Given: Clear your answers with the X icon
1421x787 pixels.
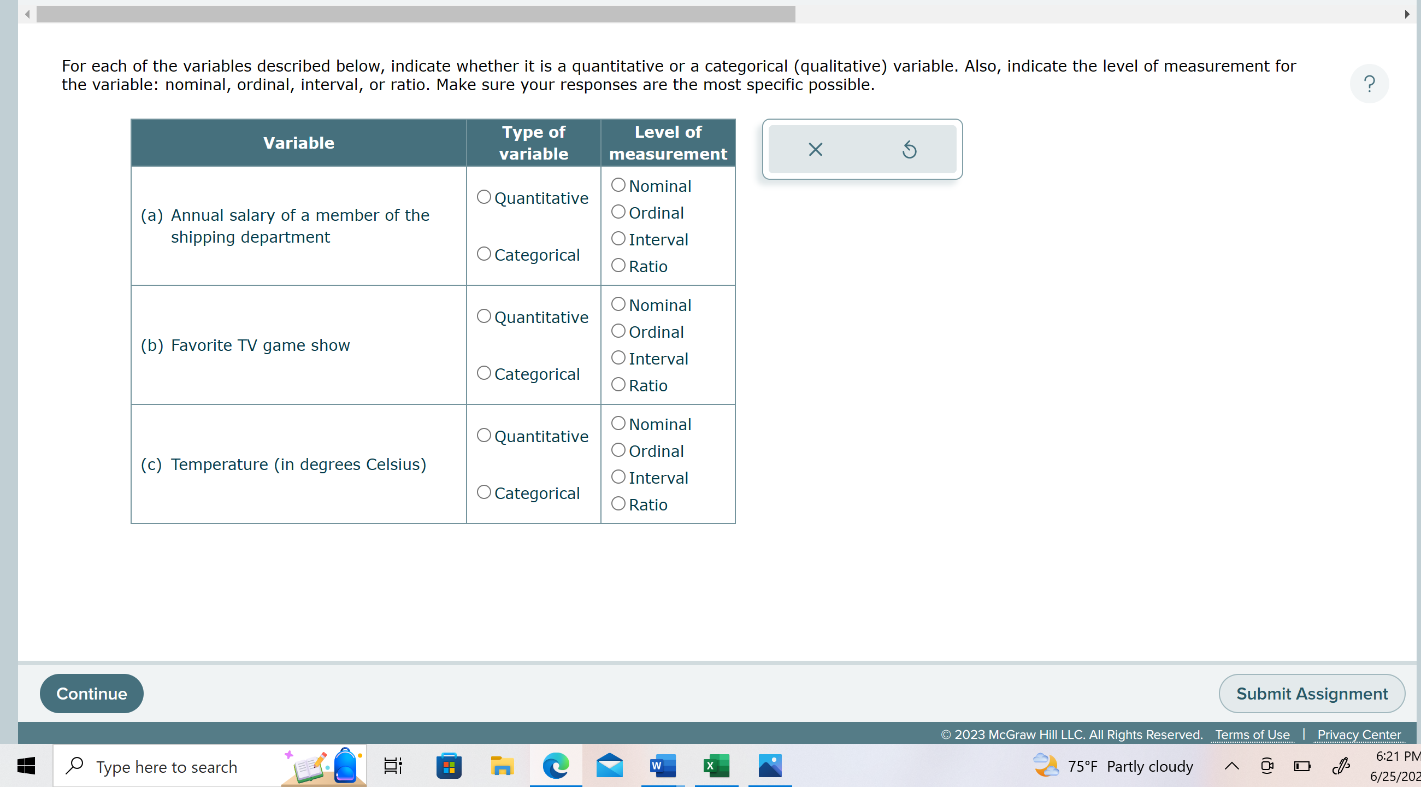Looking at the screenshot, I should pyautogui.click(x=815, y=149).
